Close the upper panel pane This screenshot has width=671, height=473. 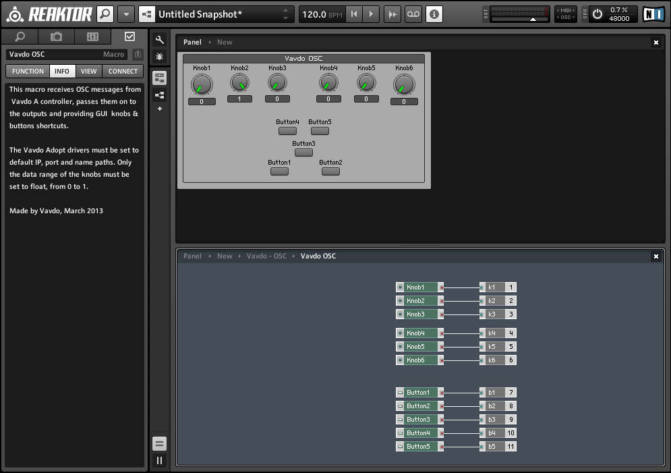click(x=655, y=43)
